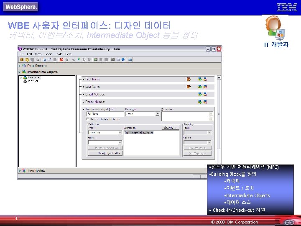This screenshot has height=226, width=301.
Task: Collapse the Intermediate object field details
Action: point(84,109)
